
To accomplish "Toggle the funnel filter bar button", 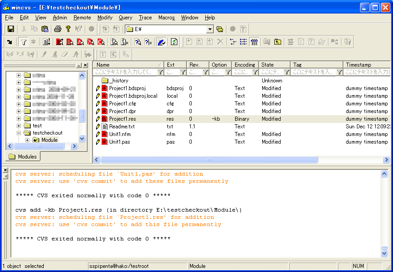I will (23, 42).
